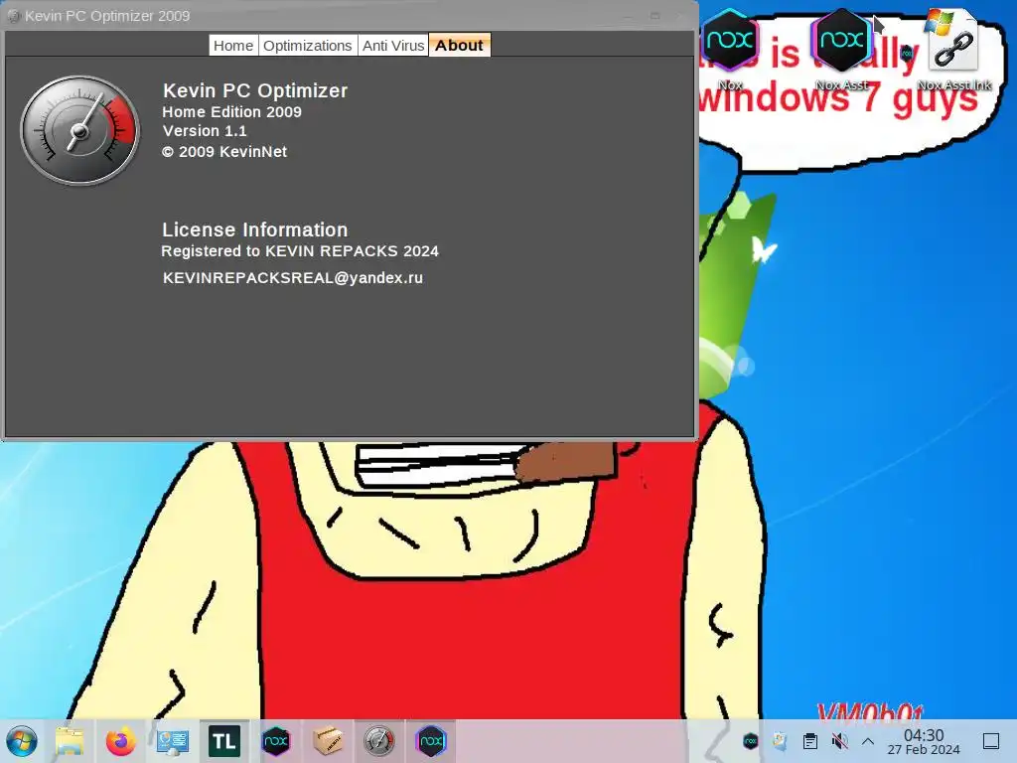1017x763 pixels.
Task: Open the clipboard tray icon
Action: tap(810, 741)
